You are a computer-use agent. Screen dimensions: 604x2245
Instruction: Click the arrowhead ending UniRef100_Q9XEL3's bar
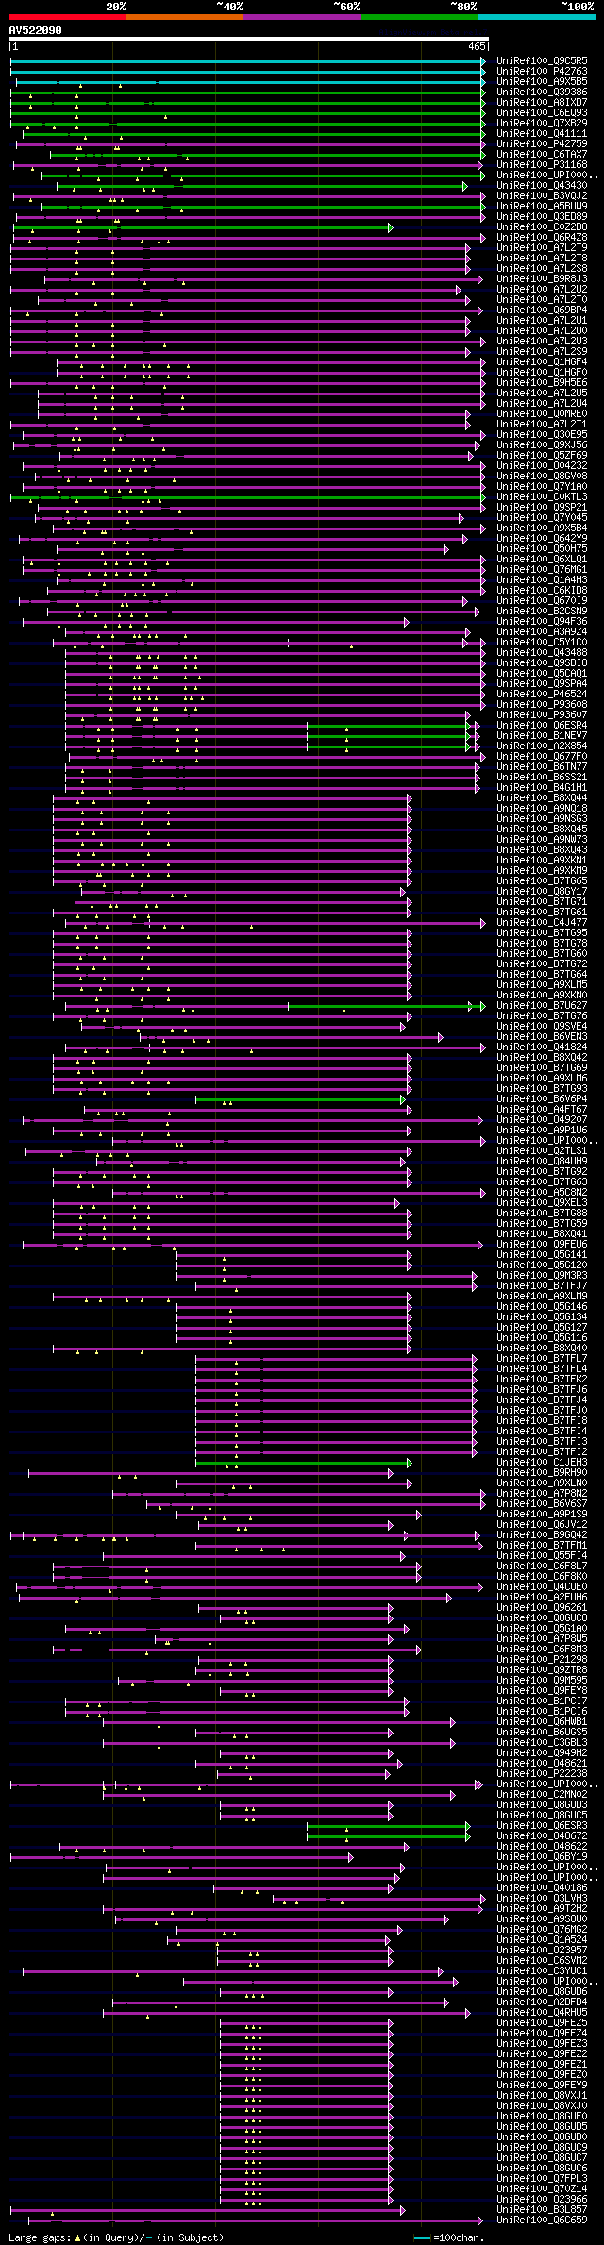pos(398,1202)
